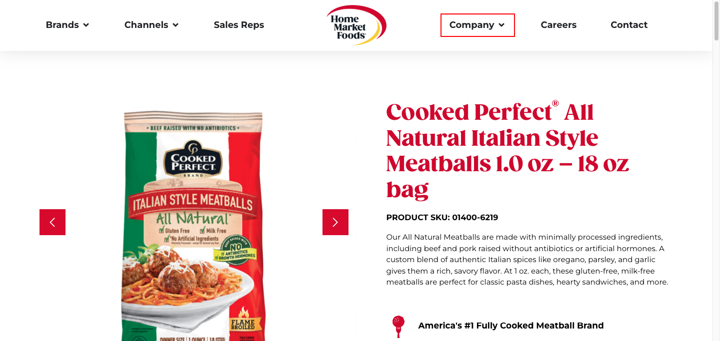Advance to the next product image
This screenshot has width=720, height=341.
tap(335, 222)
